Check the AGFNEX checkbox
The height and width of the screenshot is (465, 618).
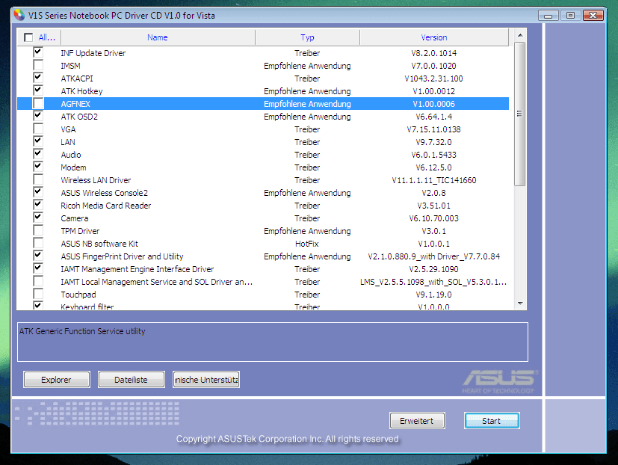(38, 103)
